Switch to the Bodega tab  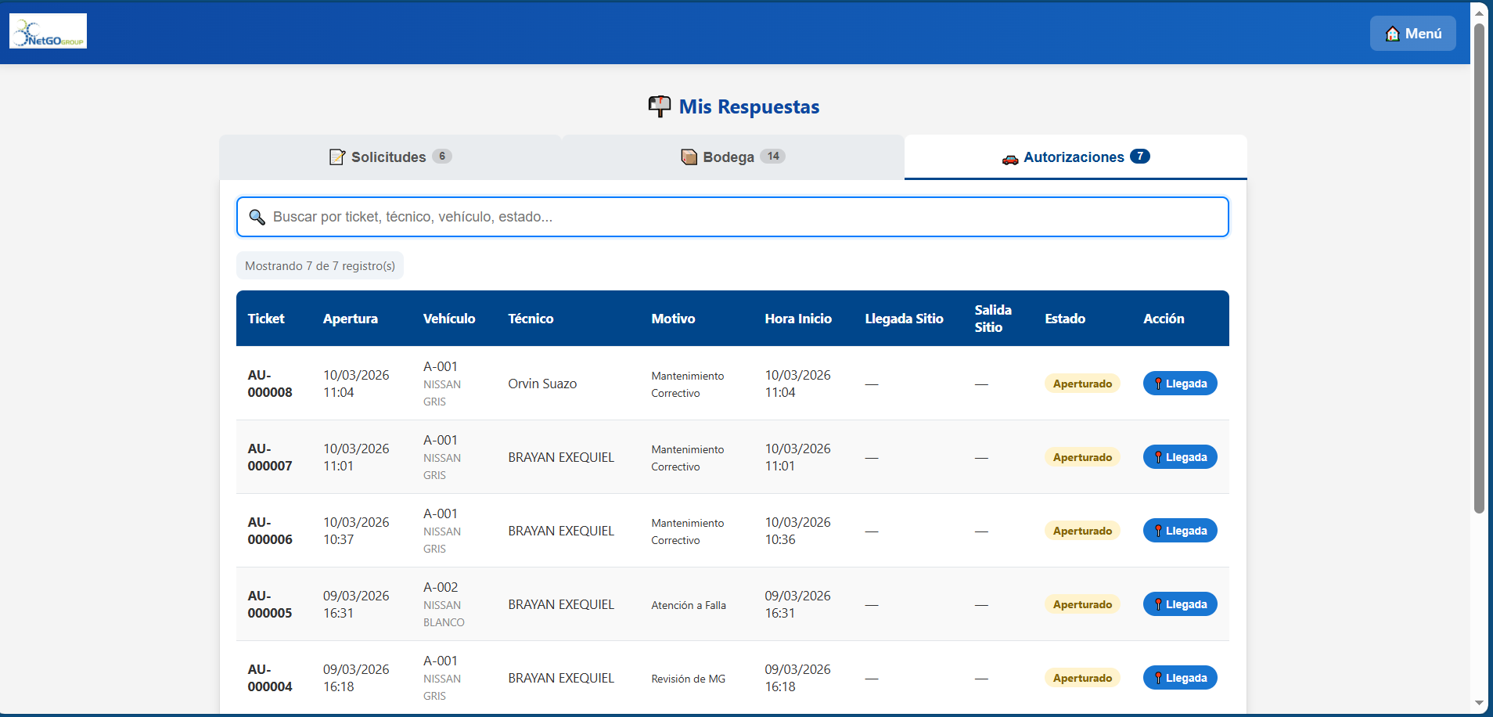[x=732, y=157]
